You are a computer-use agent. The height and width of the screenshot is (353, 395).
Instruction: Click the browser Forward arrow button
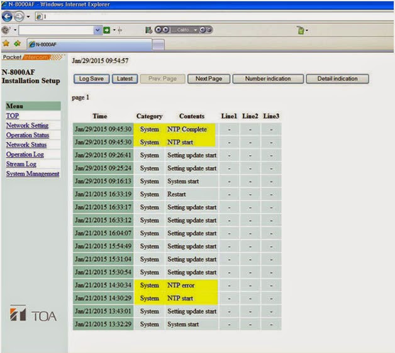(x=19, y=17)
